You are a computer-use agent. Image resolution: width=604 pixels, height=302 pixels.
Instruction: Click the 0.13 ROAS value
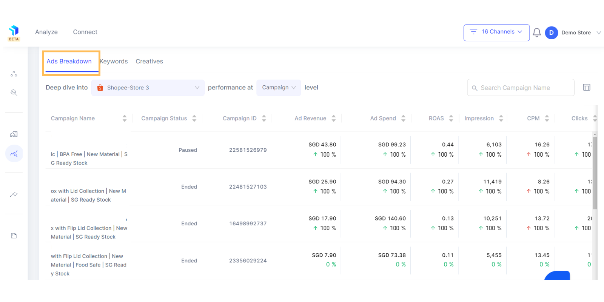pyautogui.click(x=448, y=219)
